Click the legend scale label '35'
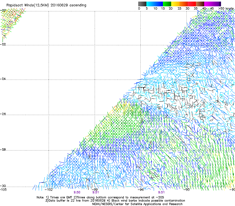 tap(196, 9)
